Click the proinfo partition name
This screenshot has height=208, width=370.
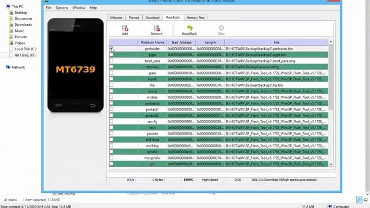pos(153,133)
